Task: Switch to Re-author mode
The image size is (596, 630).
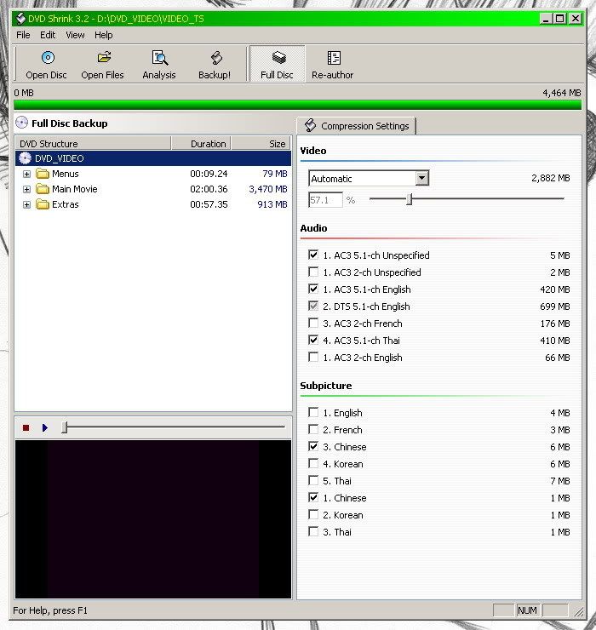Action: [x=333, y=58]
